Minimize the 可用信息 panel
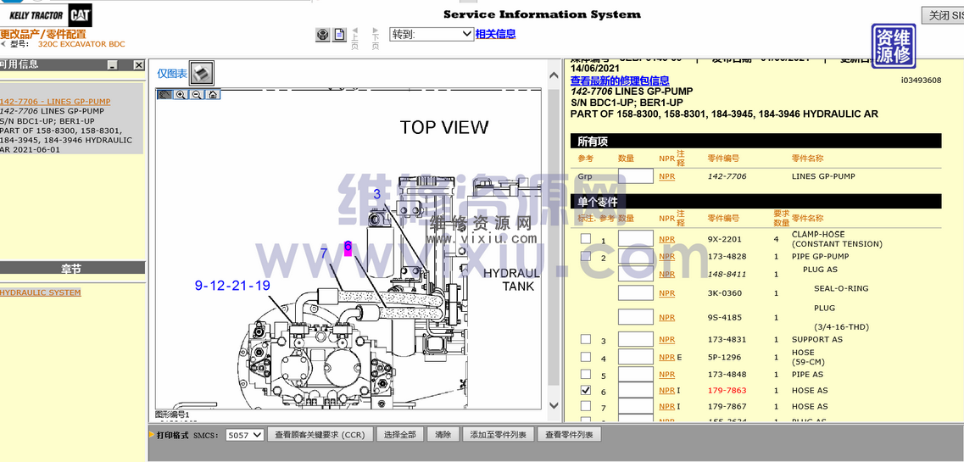964x462 pixels. 113,65
